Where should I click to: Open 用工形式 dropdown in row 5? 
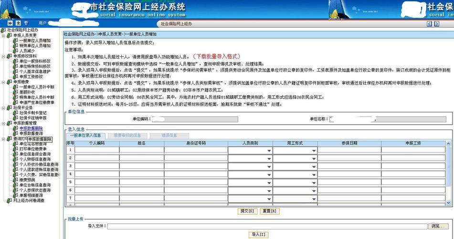(x=314, y=183)
